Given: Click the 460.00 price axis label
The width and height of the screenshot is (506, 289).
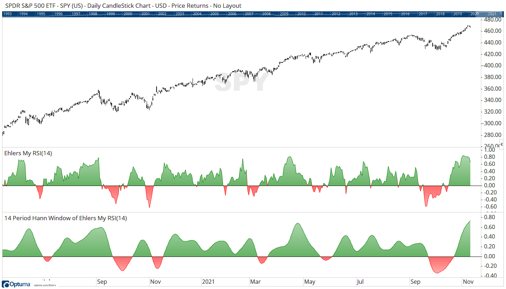Looking at the screenshot, I should click(x=492, y=31).
